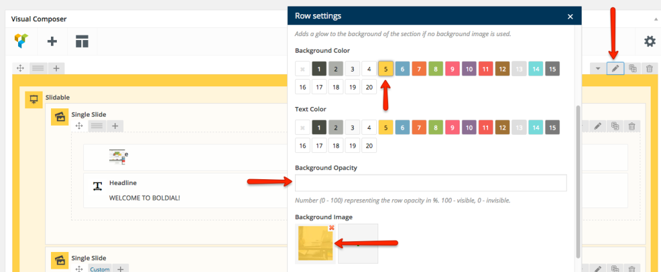Pick Text Color swatch 15
The height and width of the screenshot is (272, 661).
click(553, 127)
